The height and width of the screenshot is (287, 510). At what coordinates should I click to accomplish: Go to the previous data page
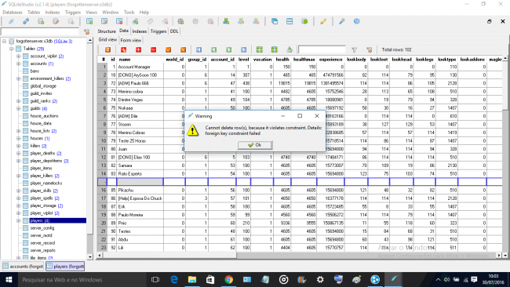tap(213, 49)
